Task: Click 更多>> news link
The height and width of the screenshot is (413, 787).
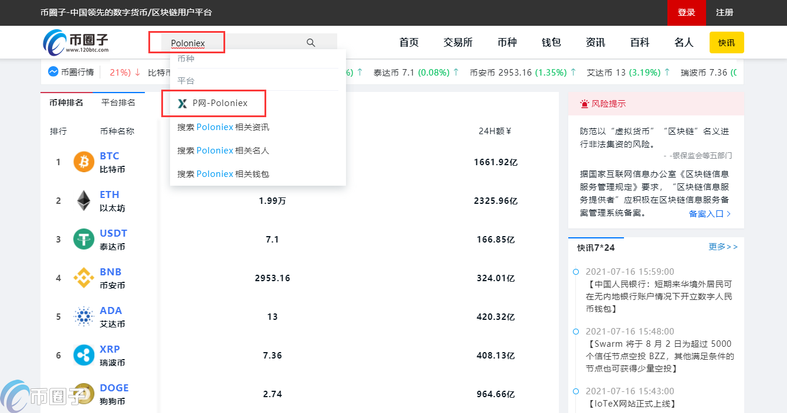Action: pos(723,247)
